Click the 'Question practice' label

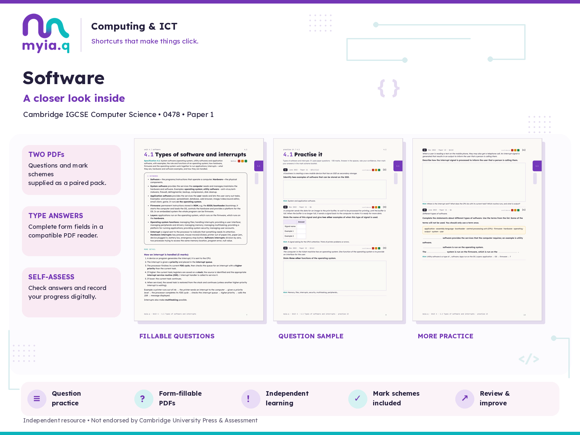point(66,398)
